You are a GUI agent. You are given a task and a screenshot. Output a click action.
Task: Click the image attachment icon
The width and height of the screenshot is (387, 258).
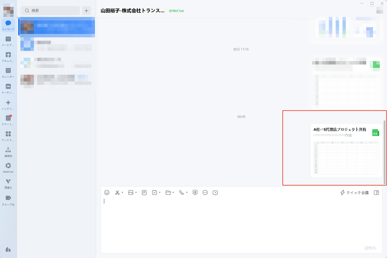(131, 193)
